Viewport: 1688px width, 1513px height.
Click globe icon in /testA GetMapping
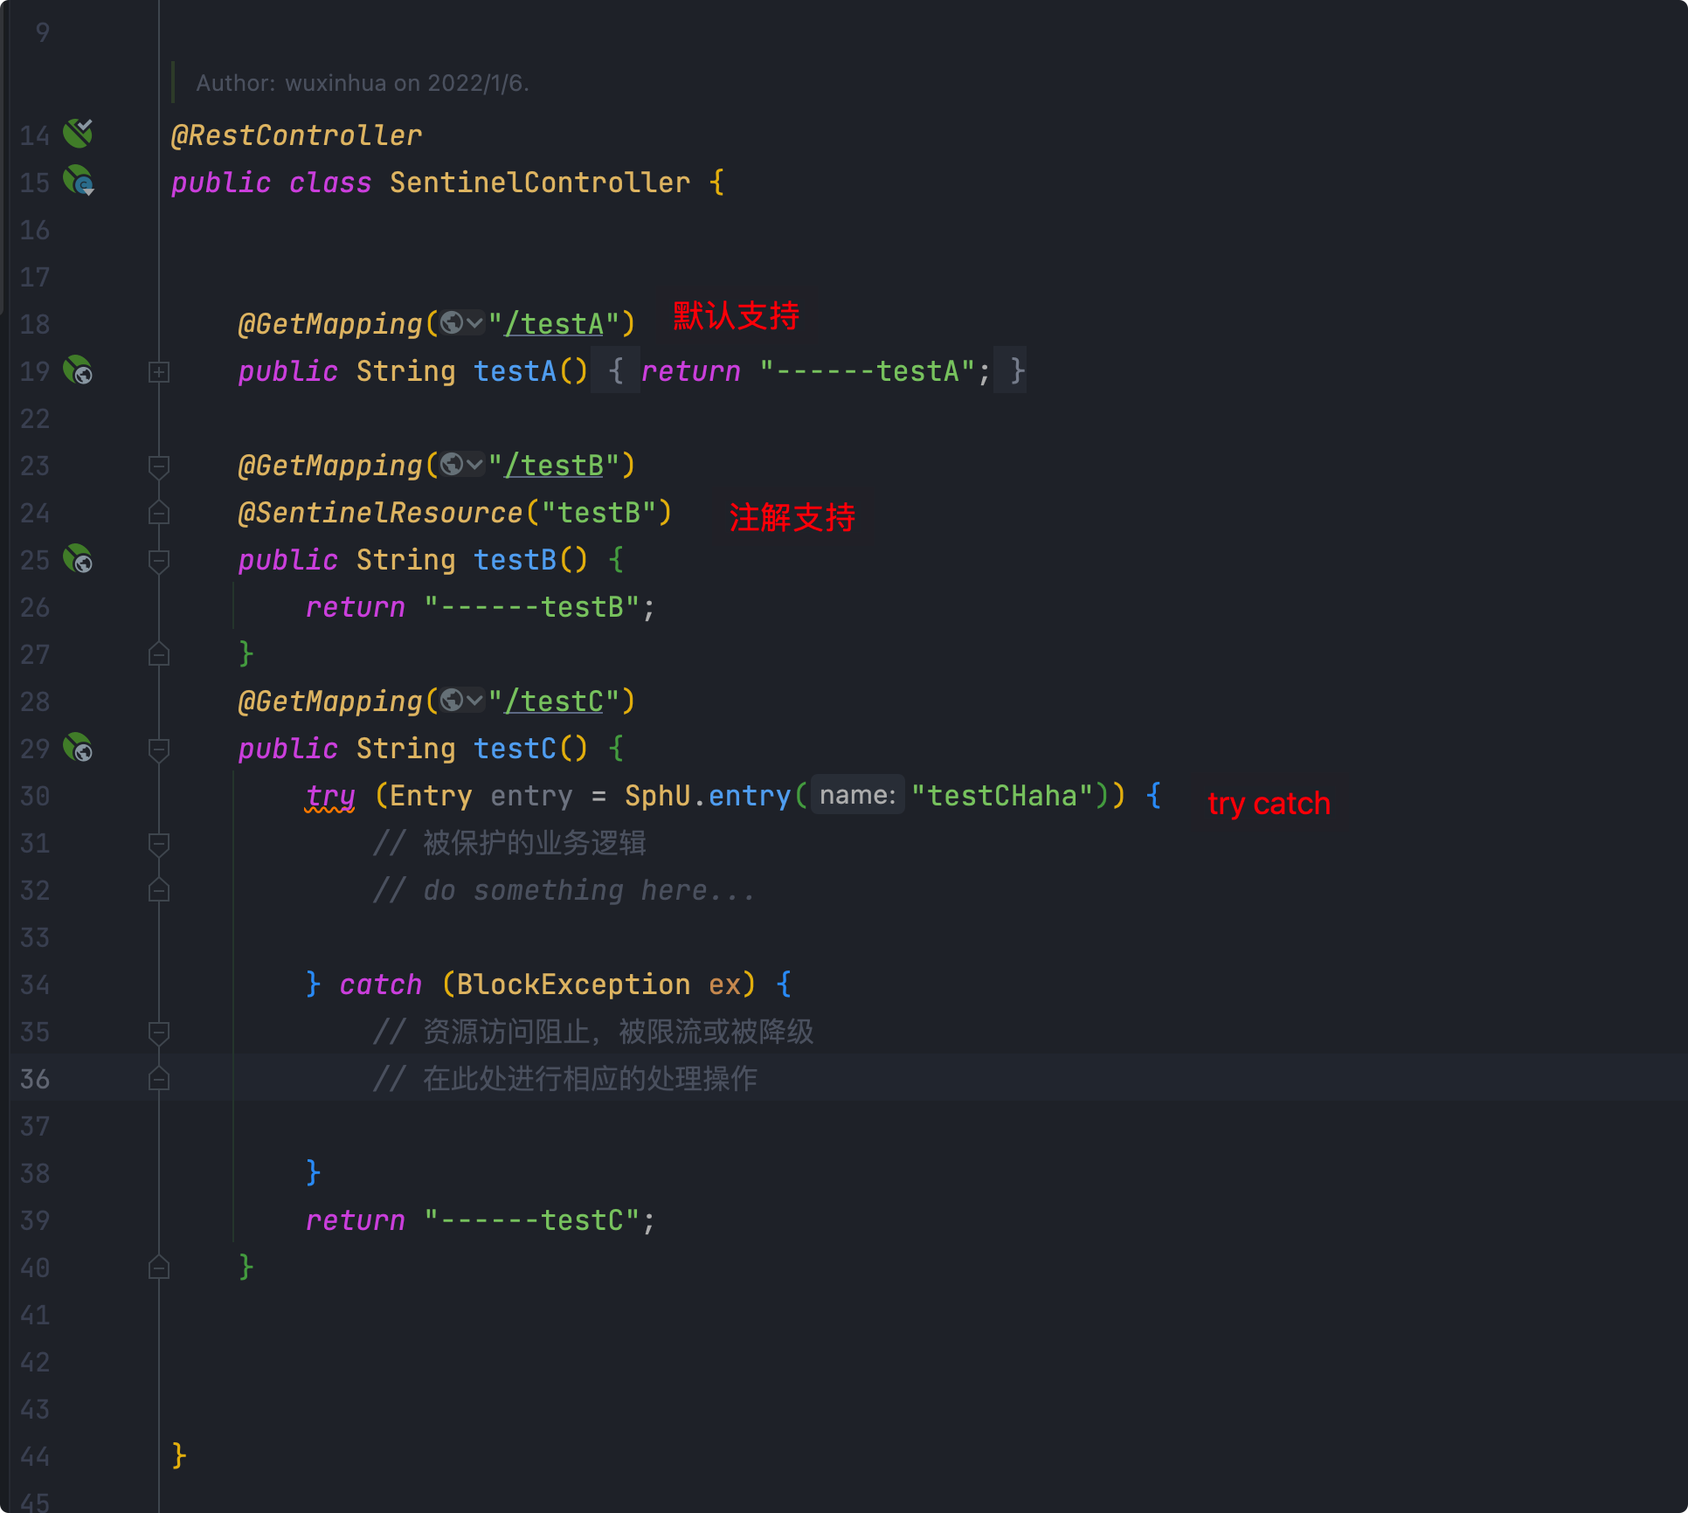pyautogui.click(x=452, y=323)
